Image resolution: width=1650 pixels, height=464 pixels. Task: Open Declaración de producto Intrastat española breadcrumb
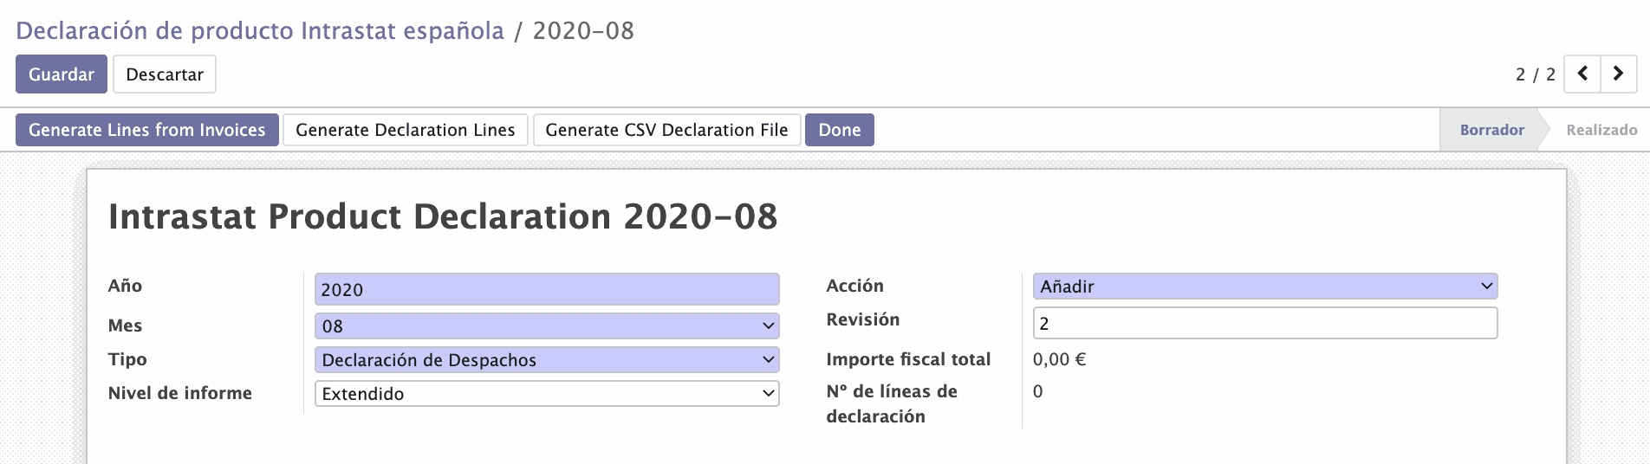260,31
